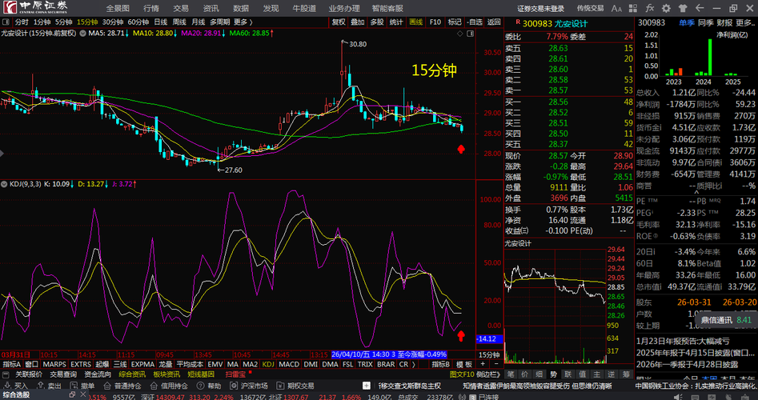
Task: Open 沪深市场 market selector
Action: (x=248, y=386)
